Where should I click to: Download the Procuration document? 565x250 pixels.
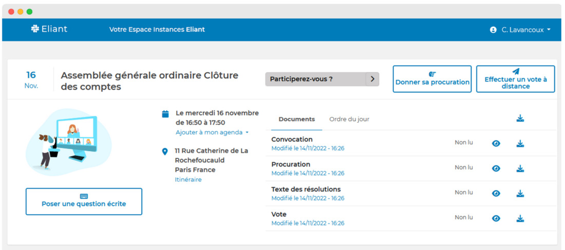click(520, 169)
